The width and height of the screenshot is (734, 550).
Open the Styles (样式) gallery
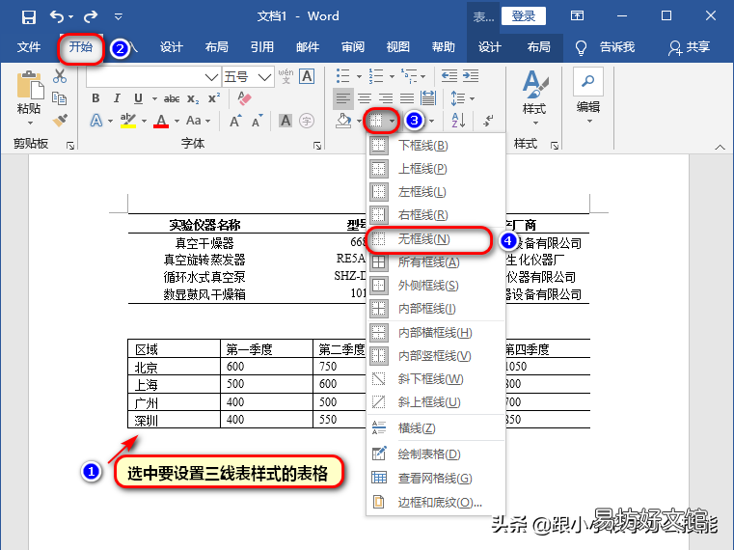[x=534, y=97]
